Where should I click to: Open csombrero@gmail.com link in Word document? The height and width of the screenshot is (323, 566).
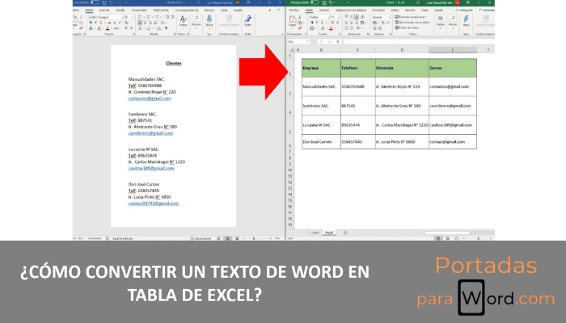coord(150,133)
